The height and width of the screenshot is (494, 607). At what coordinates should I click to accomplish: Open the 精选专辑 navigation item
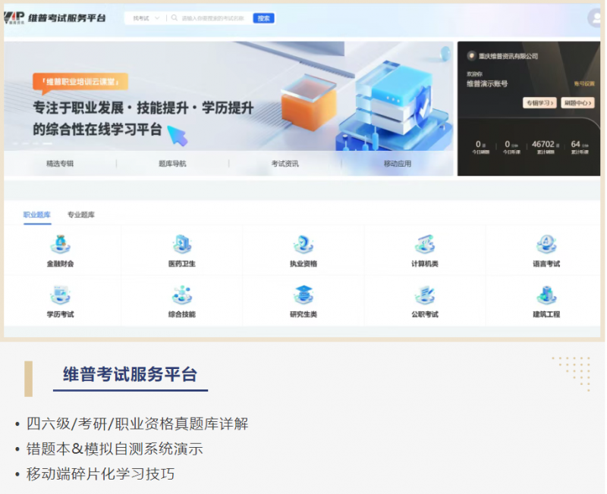tap(60, 164)
